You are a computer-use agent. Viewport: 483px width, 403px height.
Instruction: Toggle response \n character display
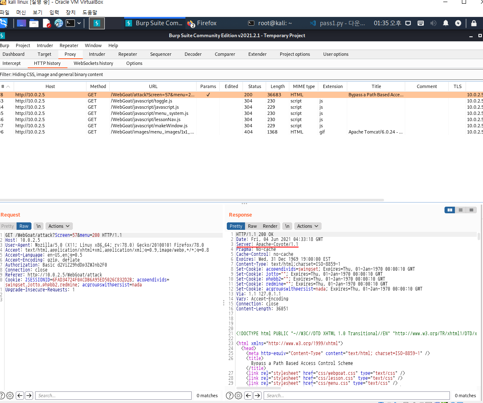coord(287,226)
